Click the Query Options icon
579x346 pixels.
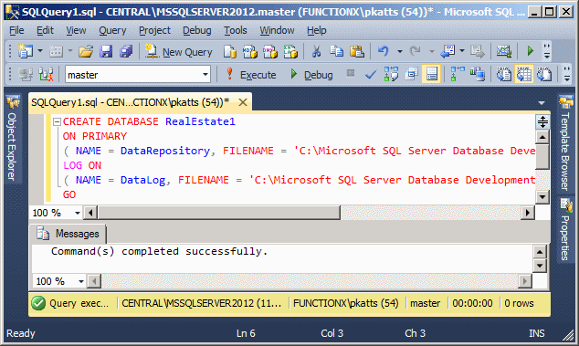click(411, 75)
